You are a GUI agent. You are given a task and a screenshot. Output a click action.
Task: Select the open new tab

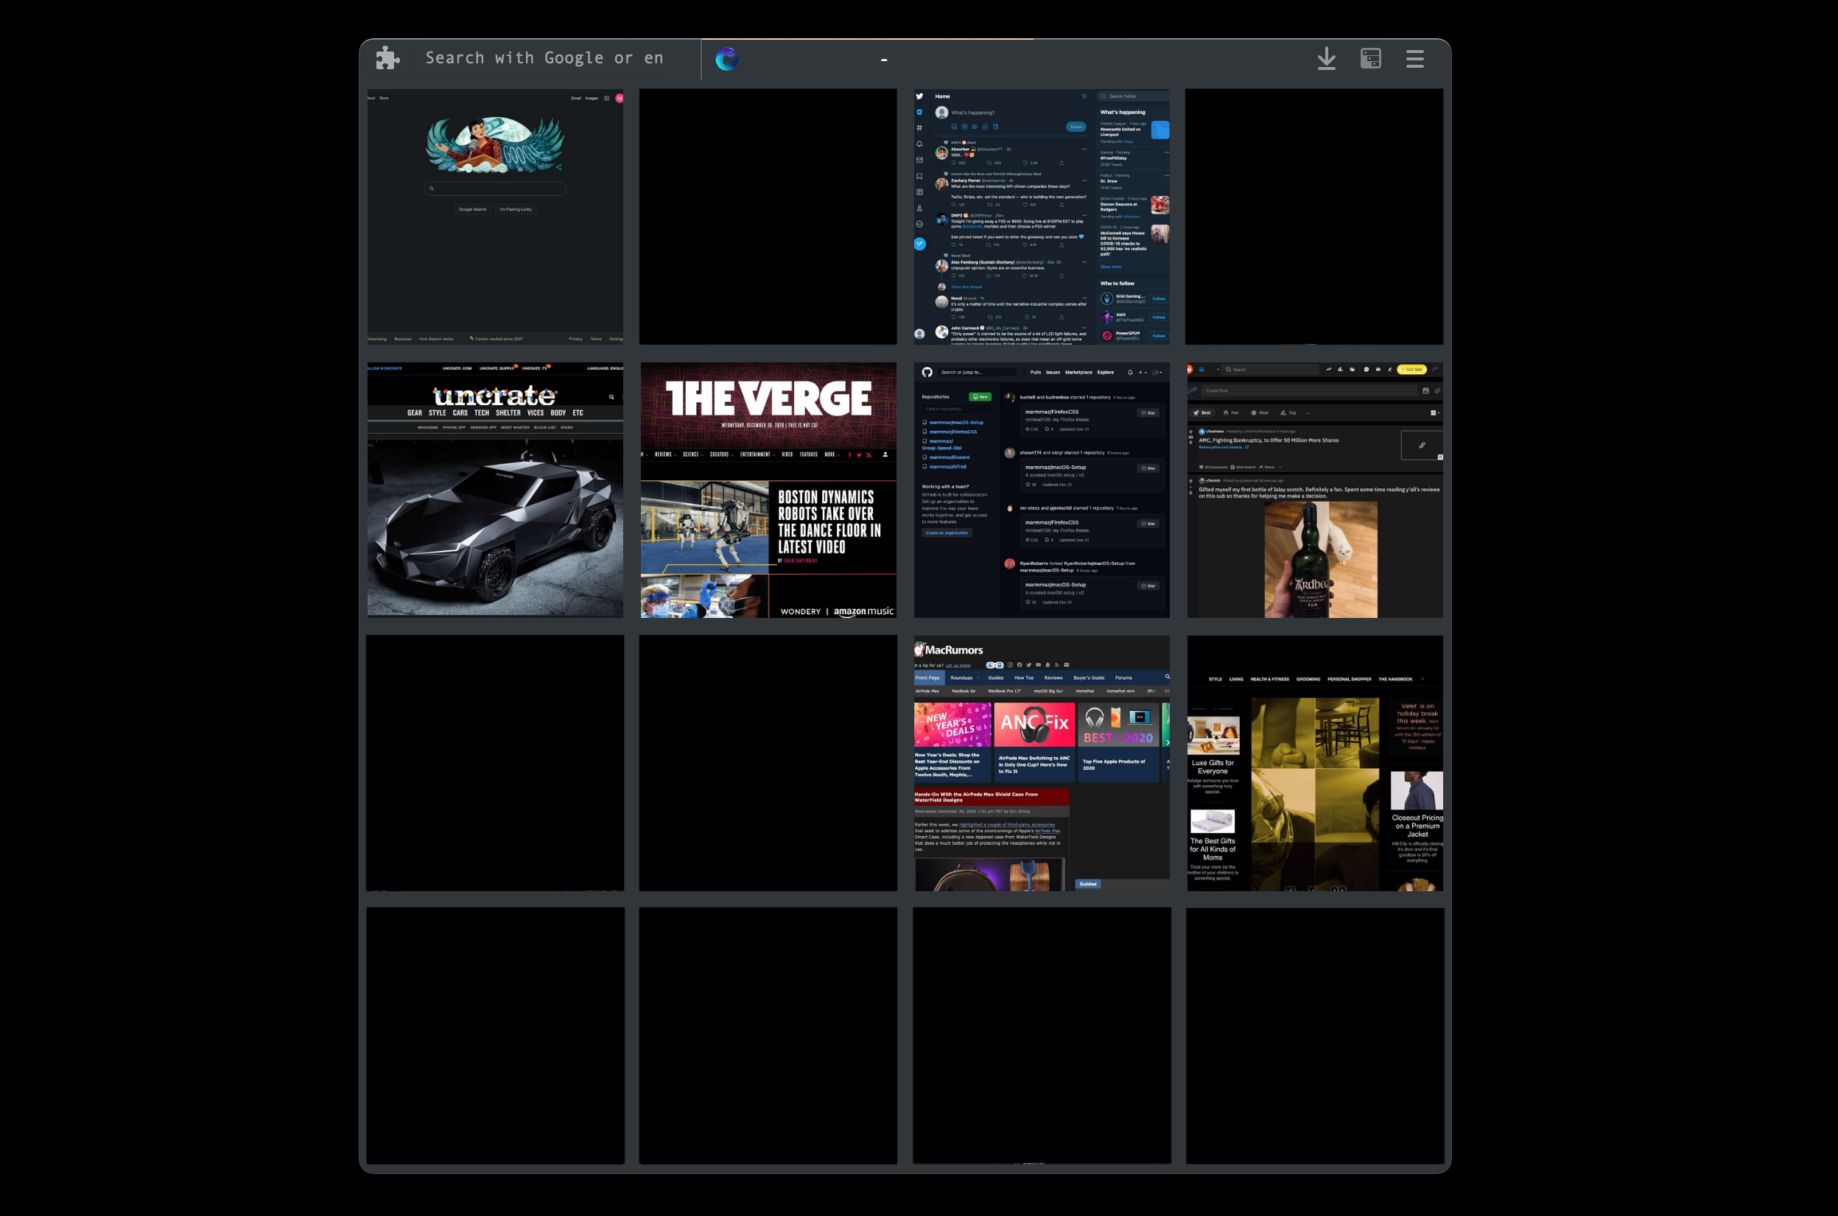click(x=869, y=59)
